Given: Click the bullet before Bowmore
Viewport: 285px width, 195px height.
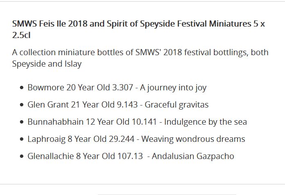Looking at the screenshot, I should click(22, 88).
